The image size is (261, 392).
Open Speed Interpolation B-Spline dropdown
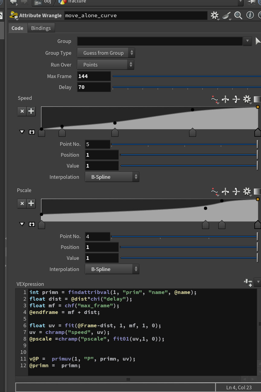click(x=112, y=177)
